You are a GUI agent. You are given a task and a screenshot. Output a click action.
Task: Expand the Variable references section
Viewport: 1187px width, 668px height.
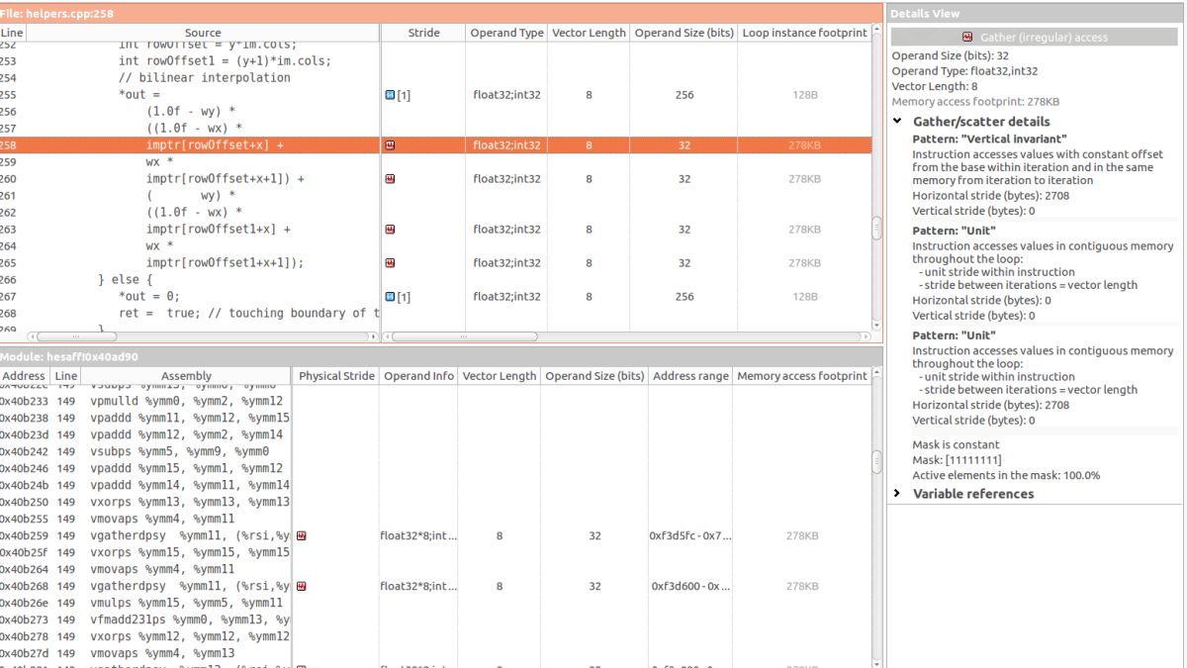point(898,494)
